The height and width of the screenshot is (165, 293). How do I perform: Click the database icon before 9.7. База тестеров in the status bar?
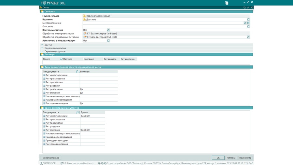[x=61, y=163]
